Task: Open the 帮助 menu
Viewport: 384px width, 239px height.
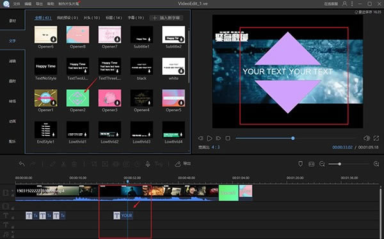Action: pos(51,4)
